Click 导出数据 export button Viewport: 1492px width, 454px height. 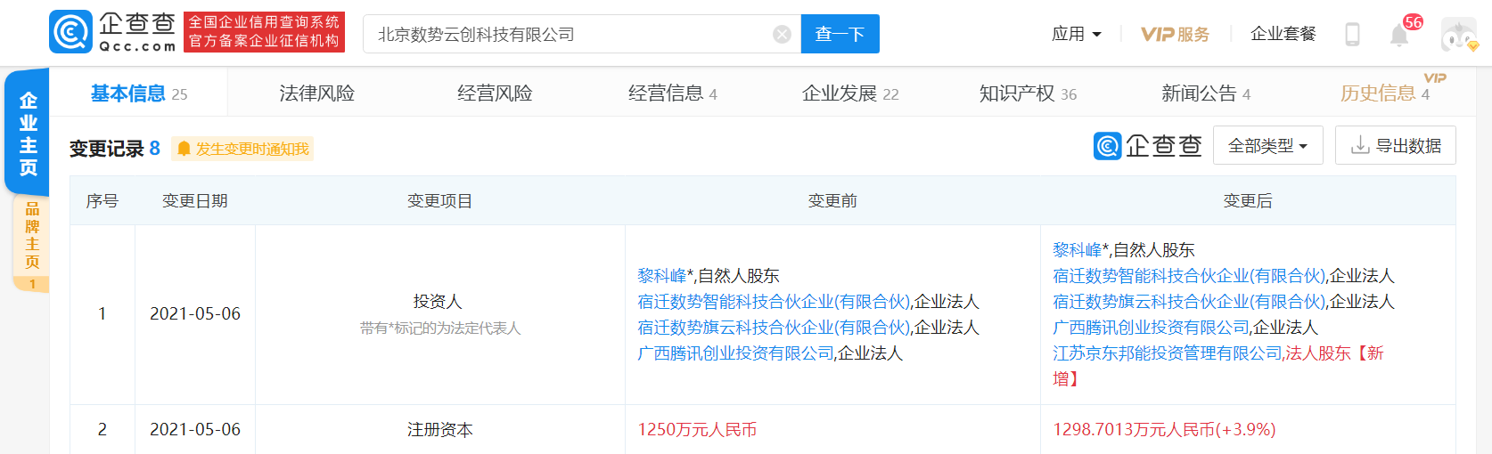pyautogui.click(x=1395, y=146)
